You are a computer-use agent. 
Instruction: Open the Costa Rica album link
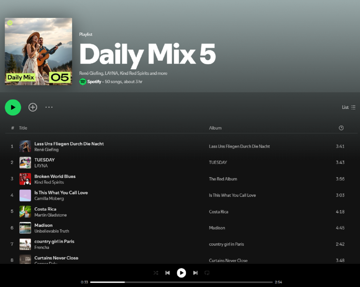[x=219, y=212]
